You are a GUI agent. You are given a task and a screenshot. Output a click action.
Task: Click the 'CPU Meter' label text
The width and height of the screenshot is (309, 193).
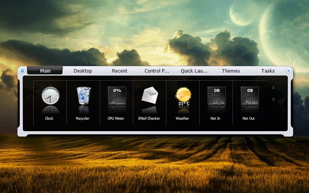116,119
